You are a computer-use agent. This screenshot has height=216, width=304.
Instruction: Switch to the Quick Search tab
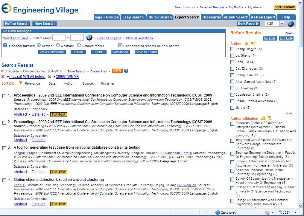[160, 17]
